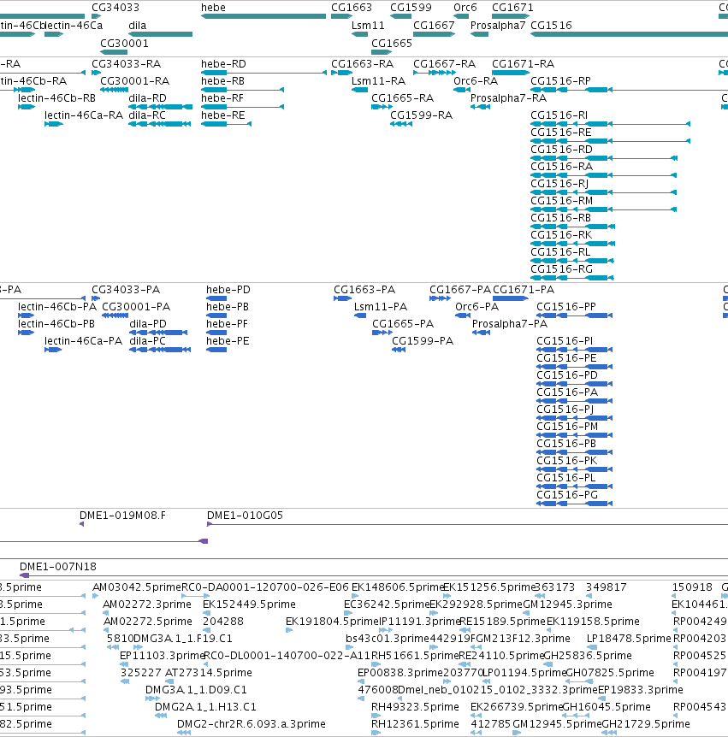Image resolution: width=728 pixels, height=737 pixels.
Task: Select the CG1663 gene label
Action: click(352, 8)
